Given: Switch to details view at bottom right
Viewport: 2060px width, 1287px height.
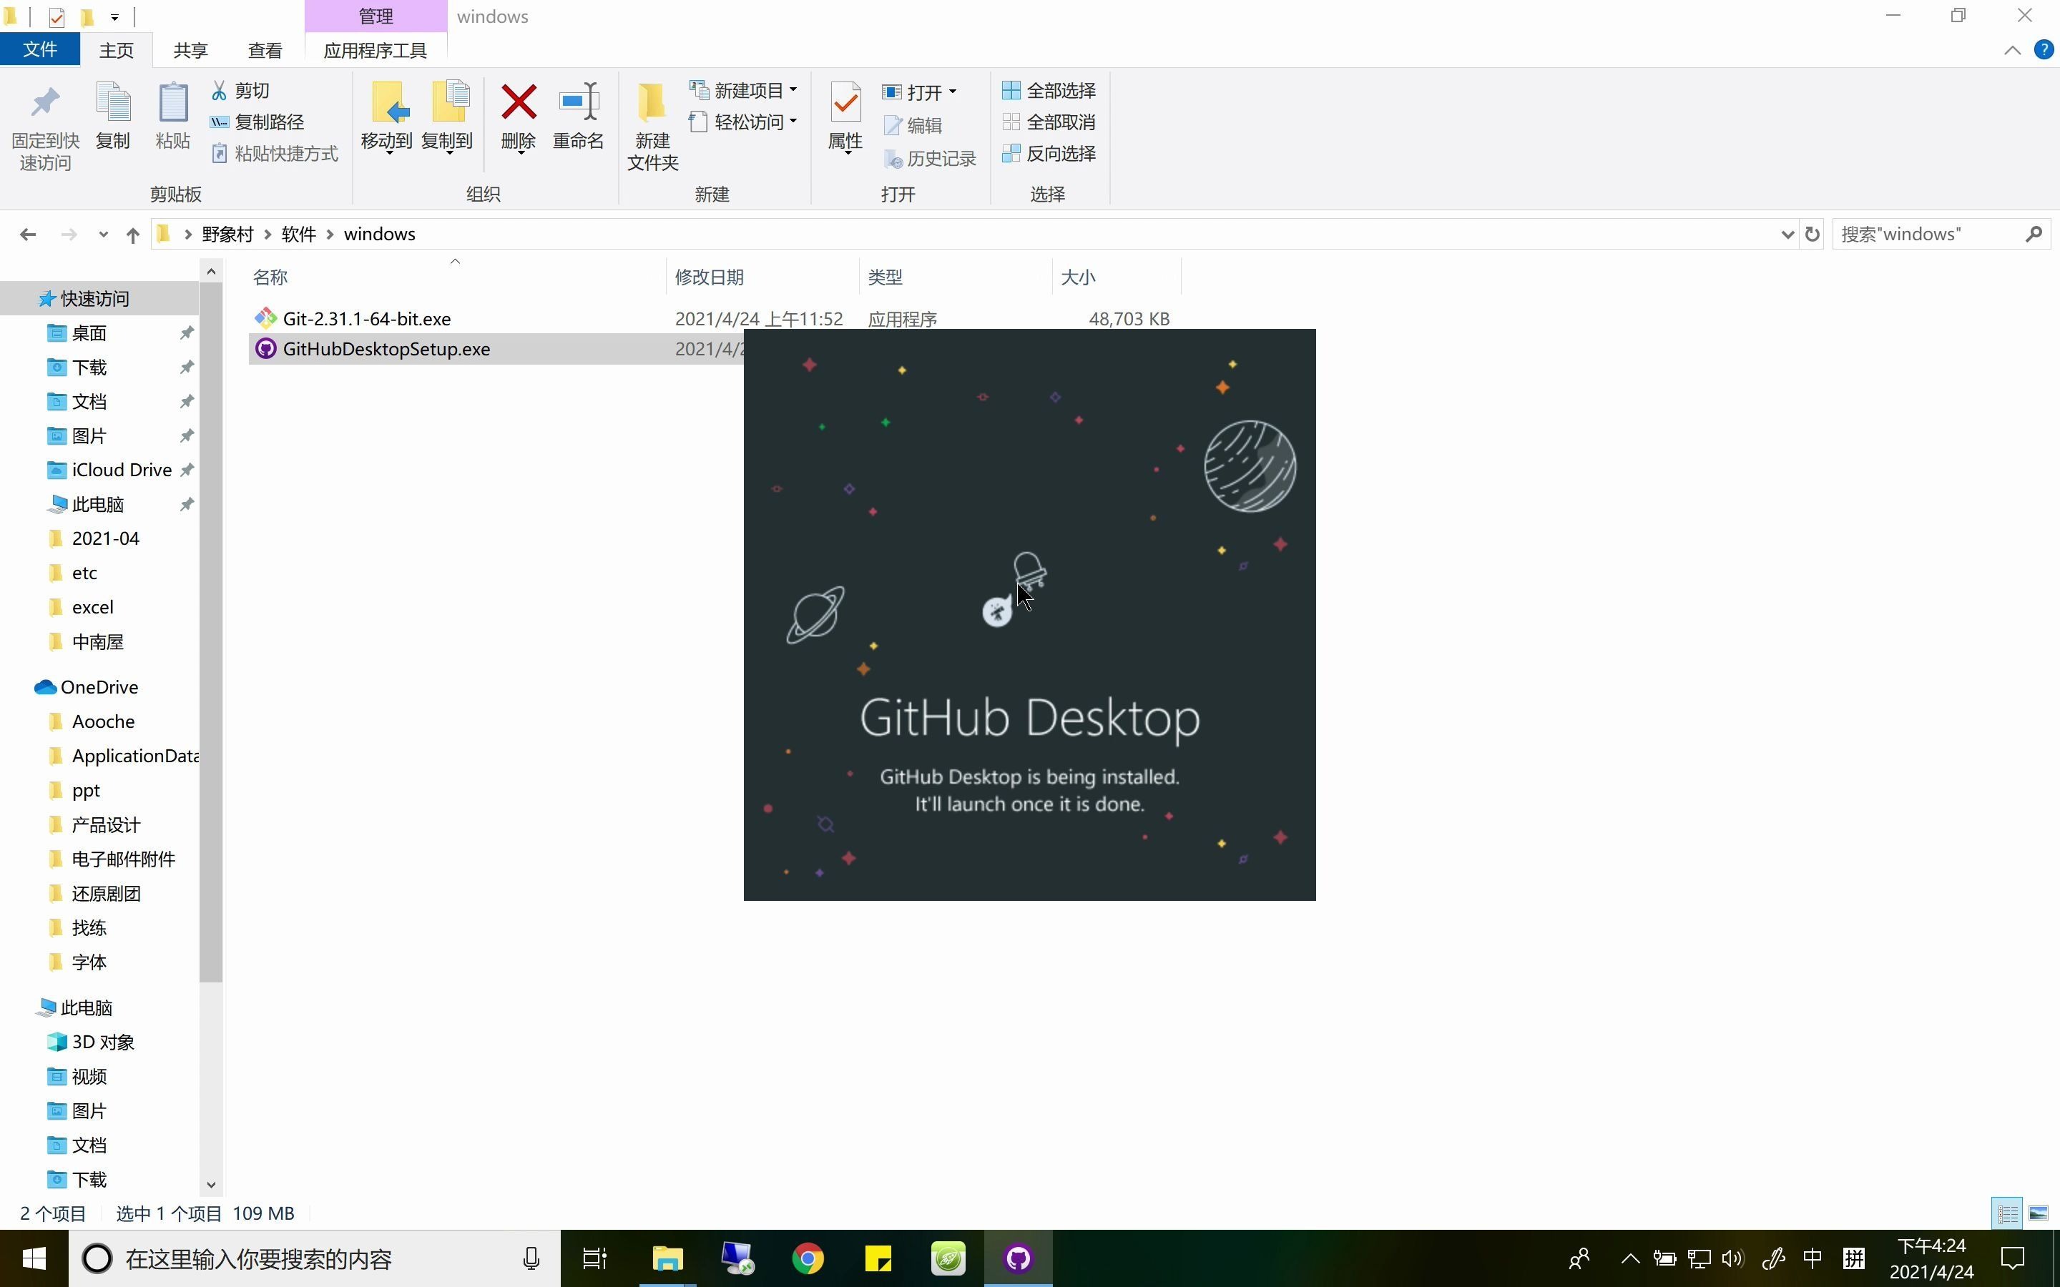Looking at the screenshot, I should [x=2005, y=1212].
